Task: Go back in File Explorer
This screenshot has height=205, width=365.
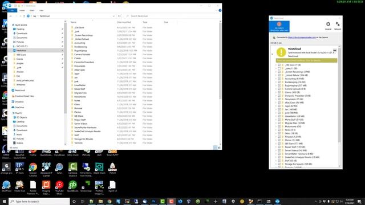Action: click(x=11, y=16)
